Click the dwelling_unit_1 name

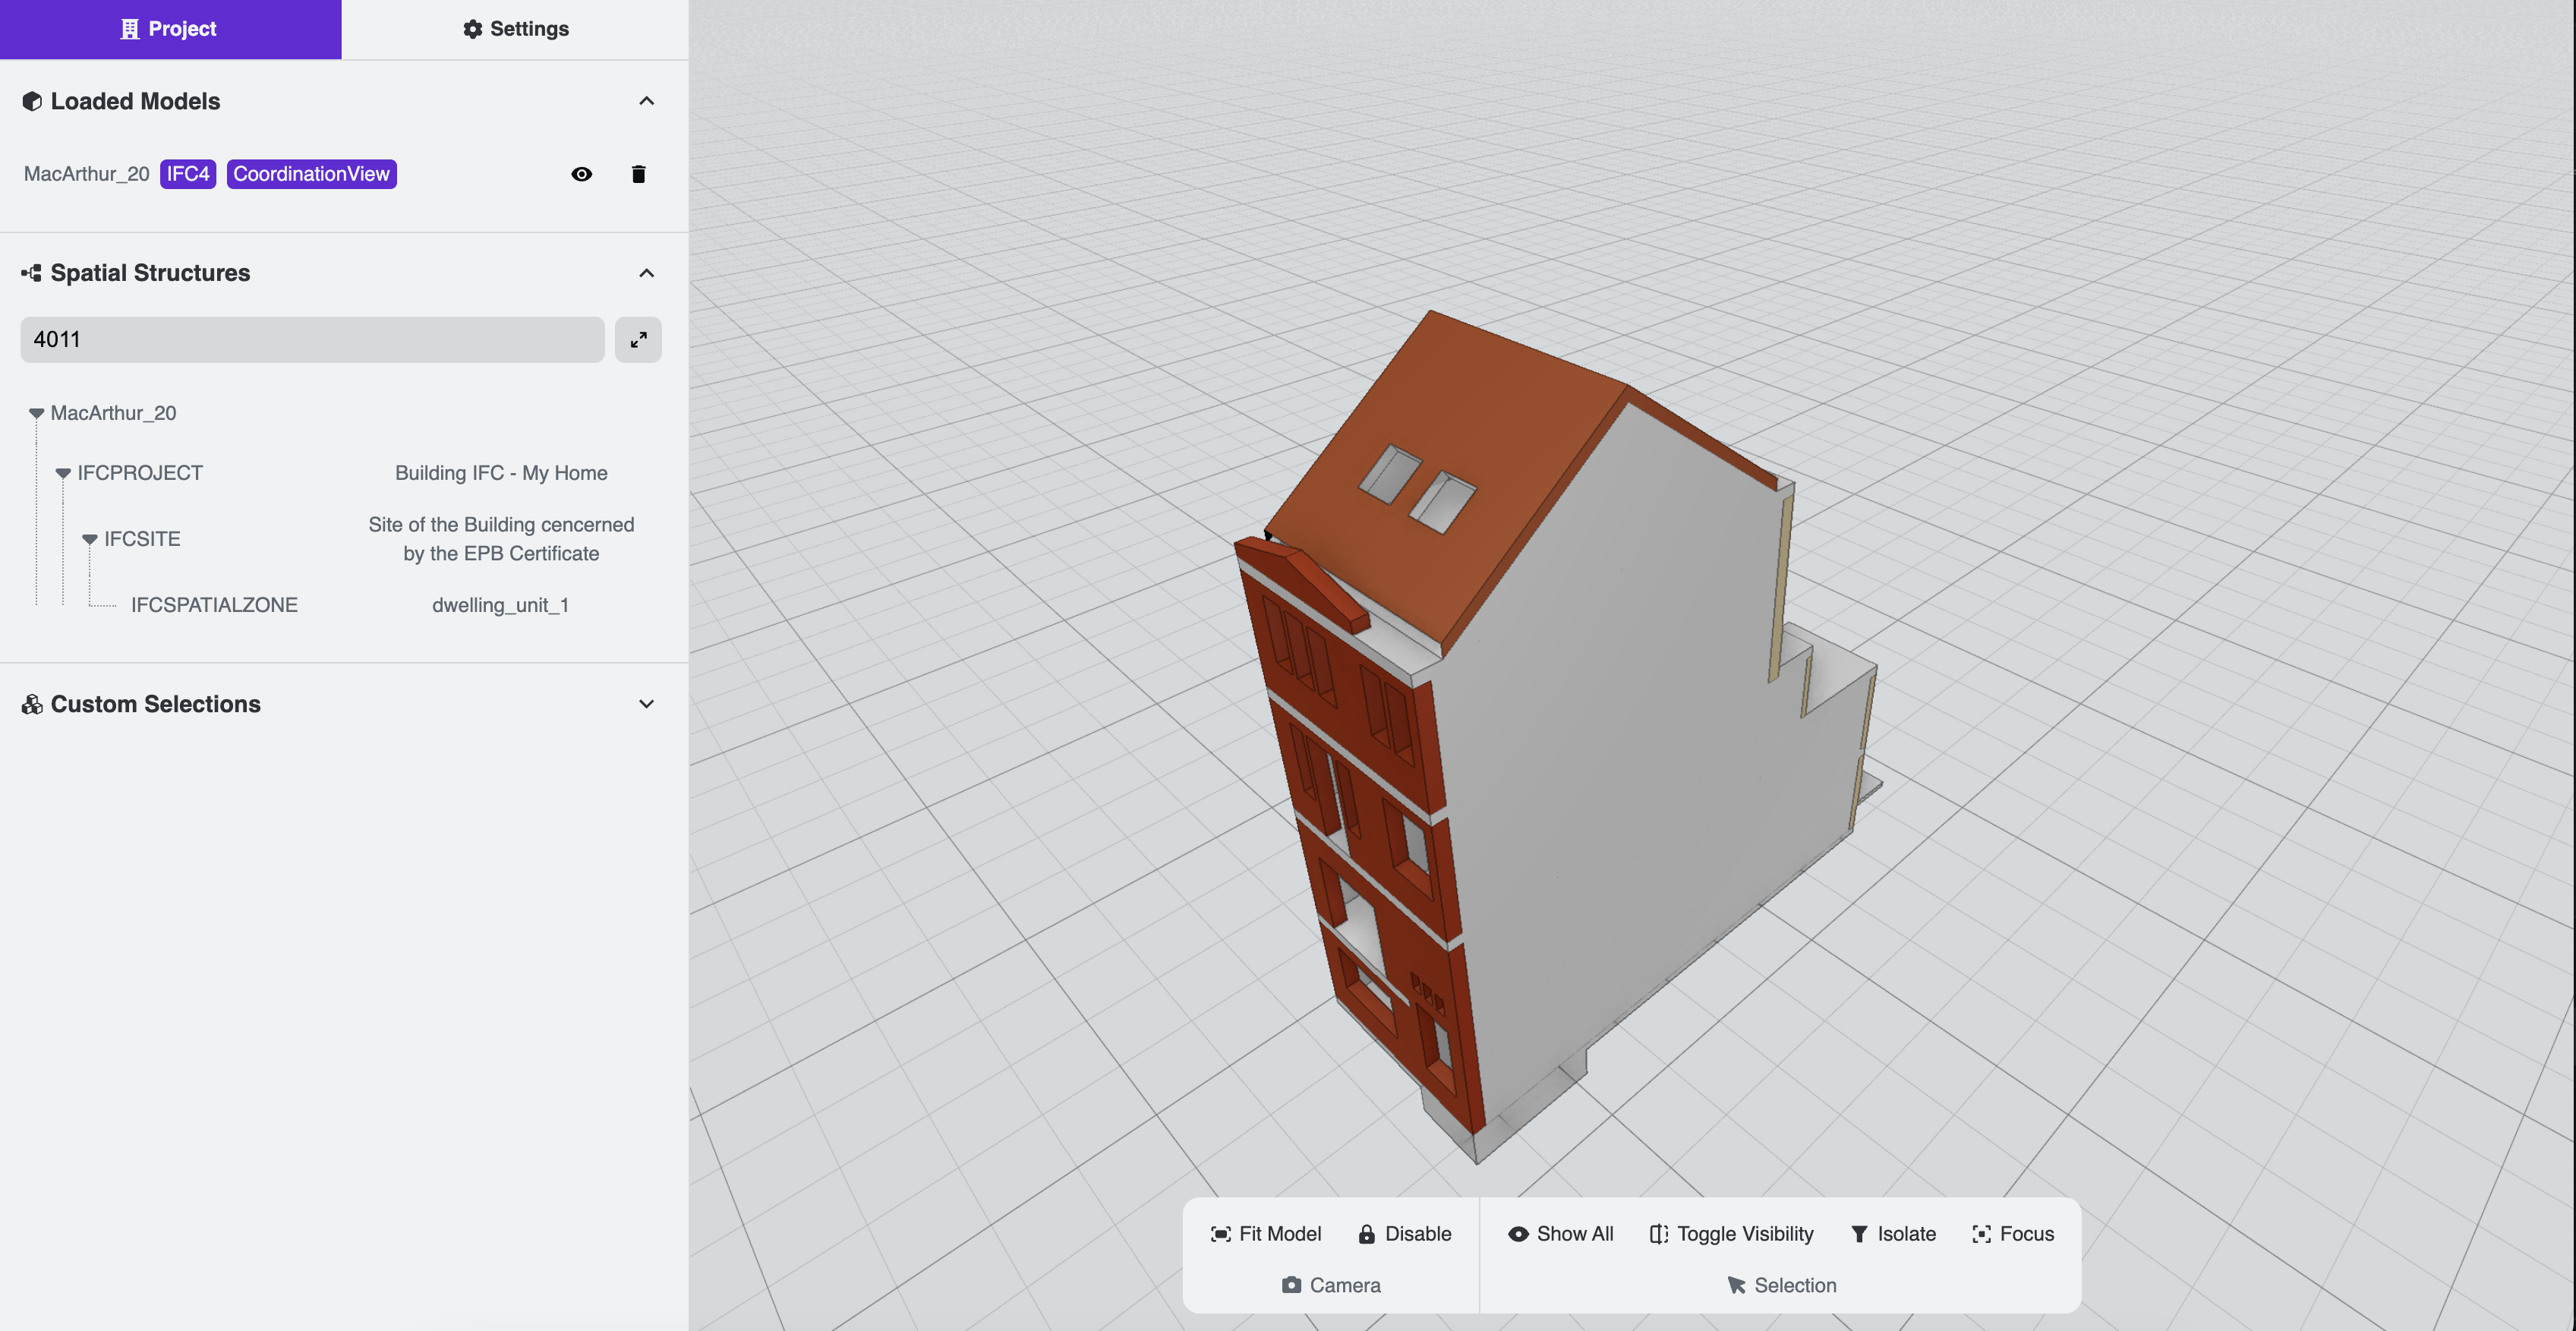(500, 605)
